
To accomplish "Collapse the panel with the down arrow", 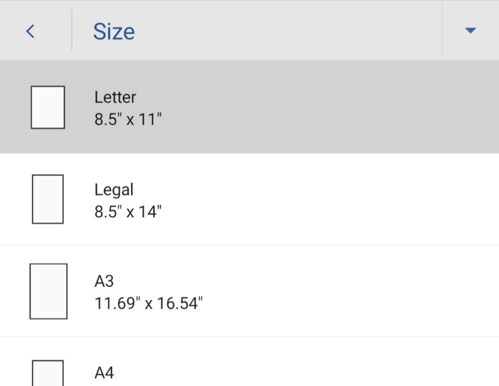I will tap(470, 31).
